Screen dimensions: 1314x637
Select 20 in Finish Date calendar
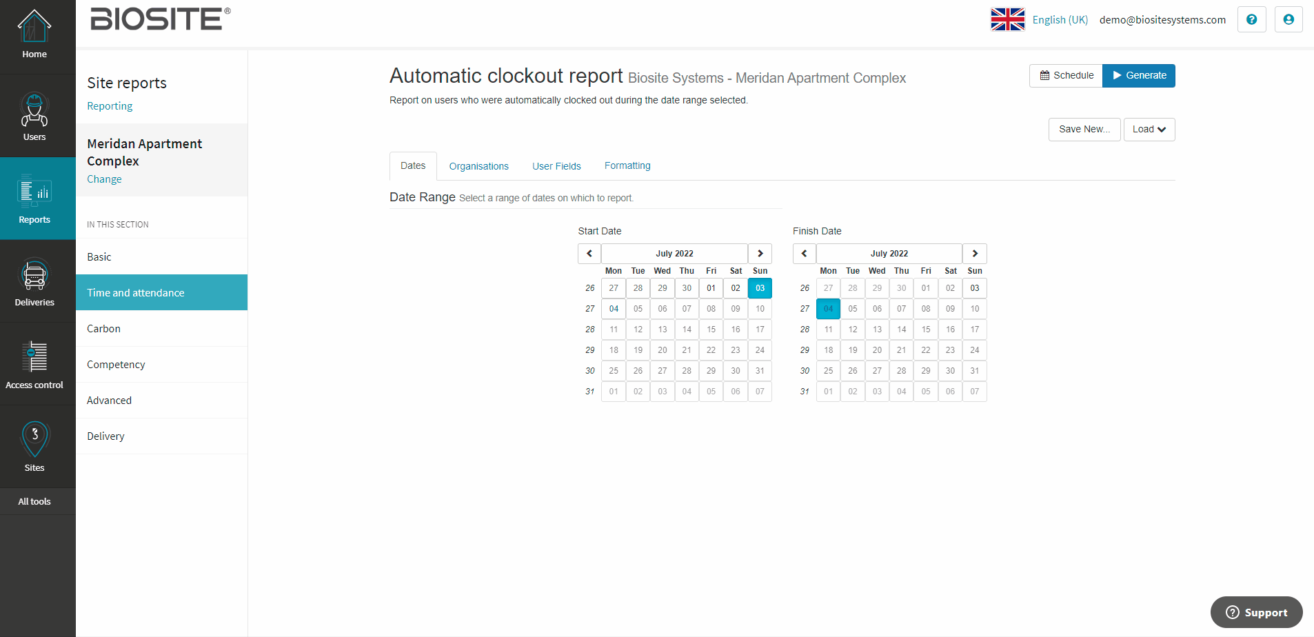tap(877, 350)
